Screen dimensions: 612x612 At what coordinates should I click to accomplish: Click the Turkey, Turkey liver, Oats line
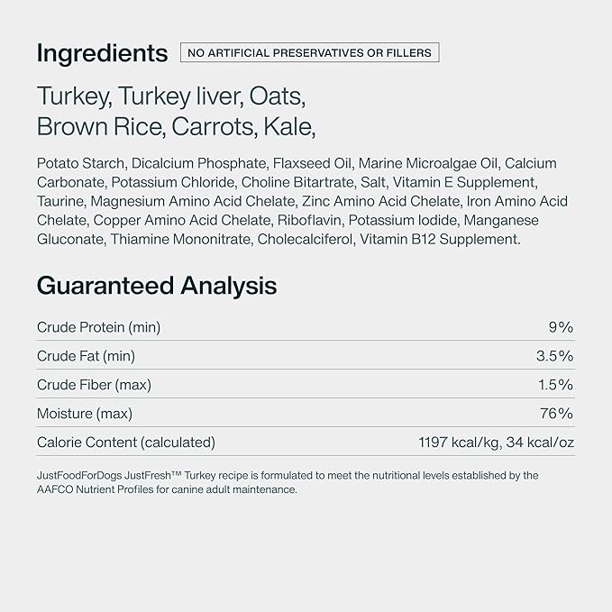click(x=171, y=96)
